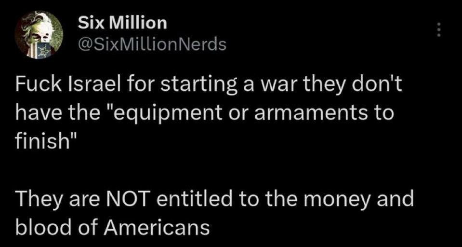Open the @SixMillionNerds handle link
Viewport: 462px width, 247px height.
point(152,44)
